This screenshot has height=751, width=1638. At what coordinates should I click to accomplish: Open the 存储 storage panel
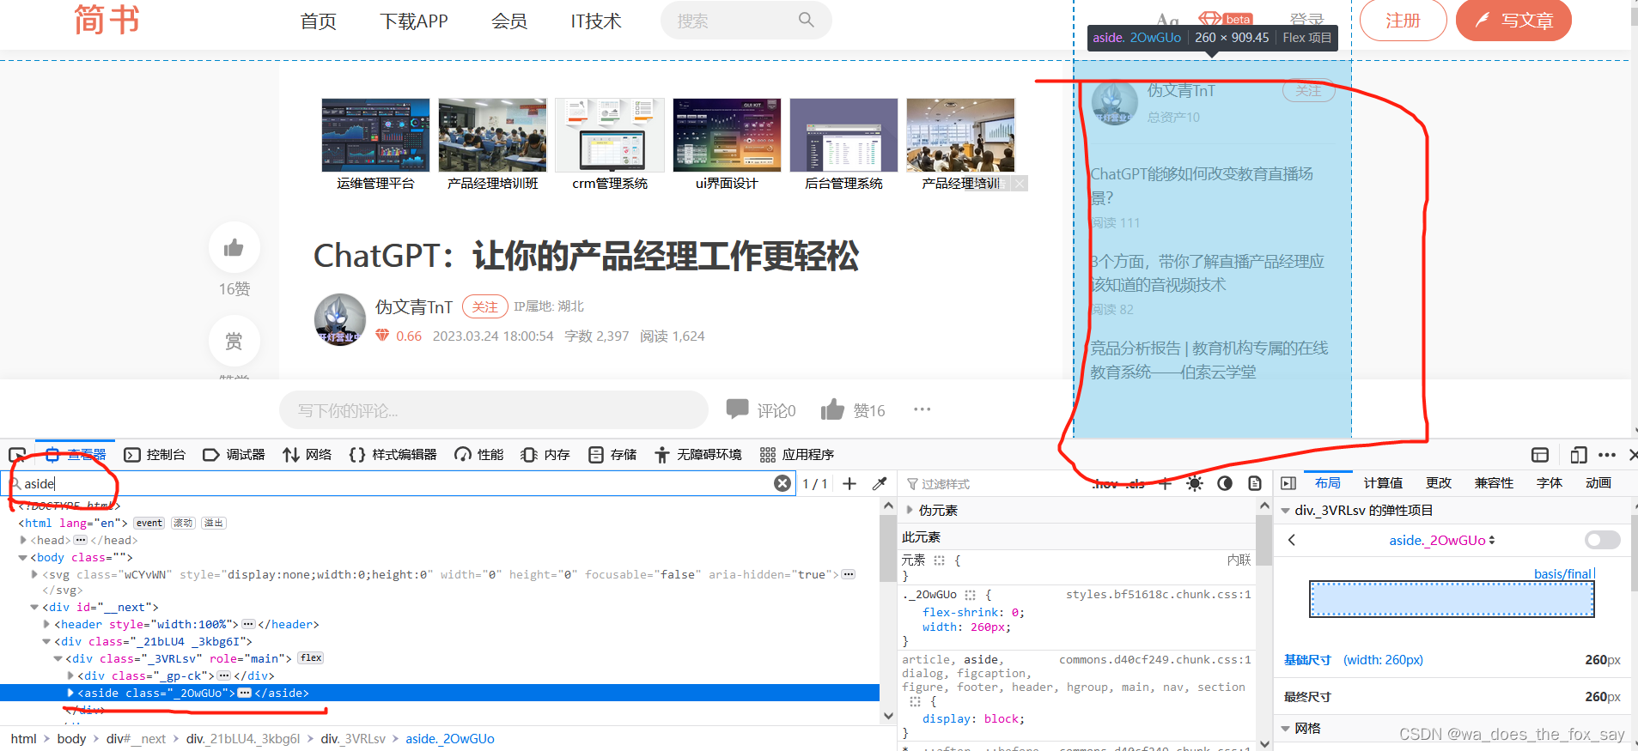(x=612, y=455)
